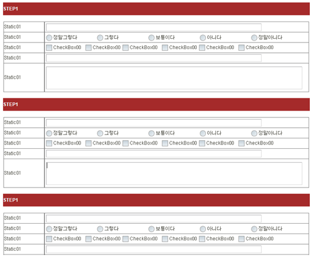Screen dimensions: 316x260
Task: Select 보통이다 radio in second section
Action: pos(151,133)
